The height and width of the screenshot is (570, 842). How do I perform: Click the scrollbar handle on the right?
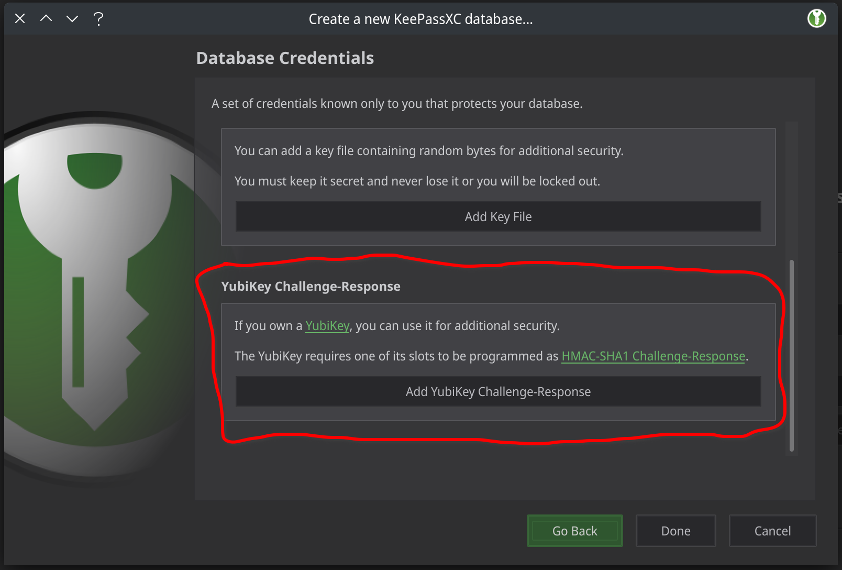click(791, 351)
